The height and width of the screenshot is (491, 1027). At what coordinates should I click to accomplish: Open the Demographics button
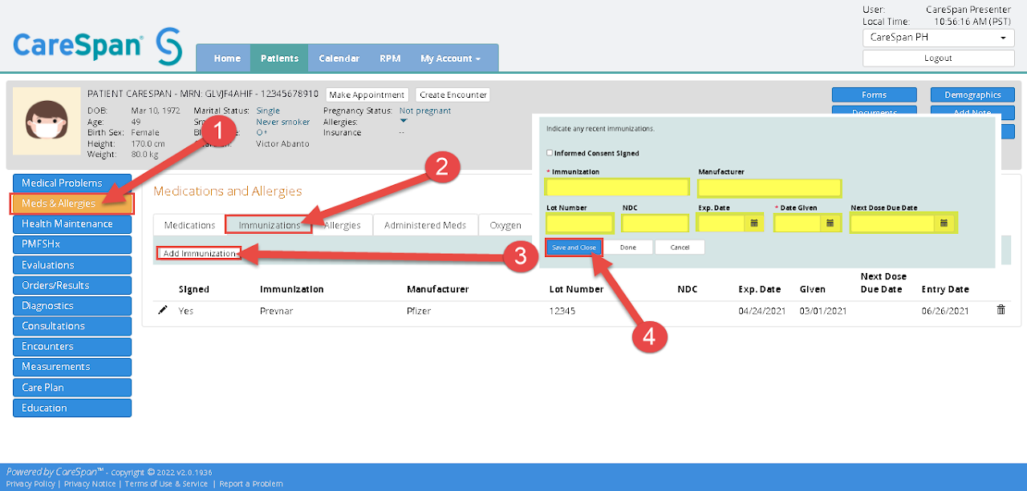tap(972, 95)
